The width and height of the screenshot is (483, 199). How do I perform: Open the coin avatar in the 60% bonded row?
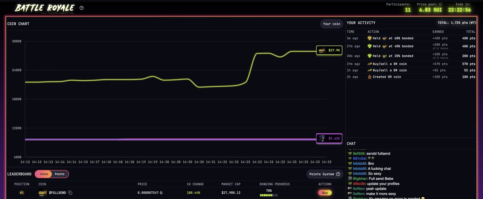coord(384,38)
